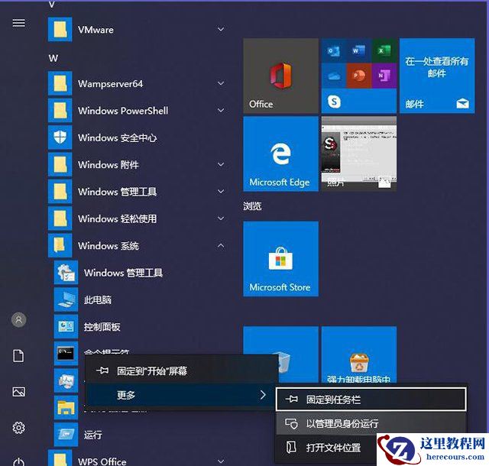Click the Wampserver64 folder label
489x466 pixels.
[x=110, y=83]
